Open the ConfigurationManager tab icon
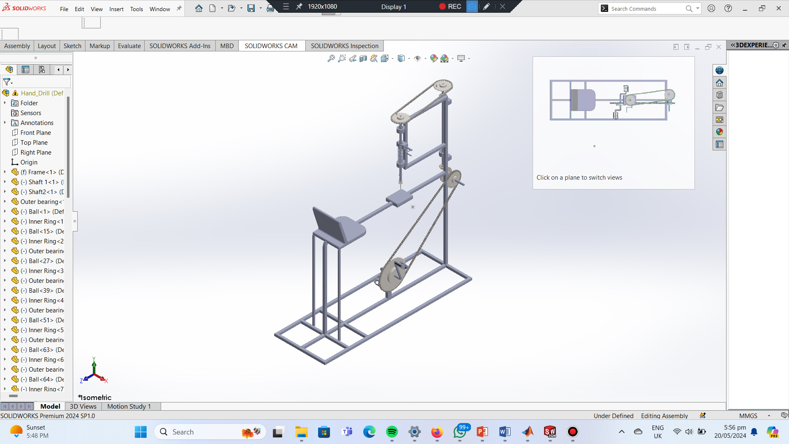 click(42, 70)
